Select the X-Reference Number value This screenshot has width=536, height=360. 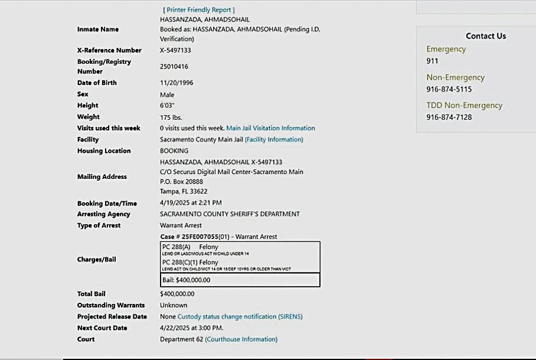point(175,51)
